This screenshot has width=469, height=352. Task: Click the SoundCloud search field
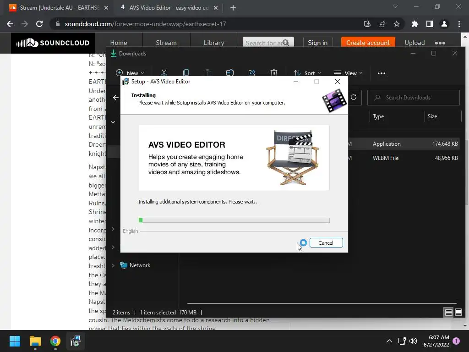268,43
